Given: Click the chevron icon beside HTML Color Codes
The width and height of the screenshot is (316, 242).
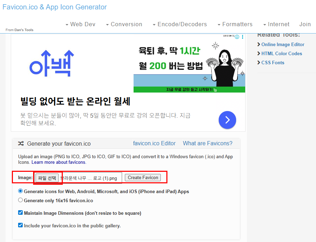Looking at the screenshot, I should [259, 53].
